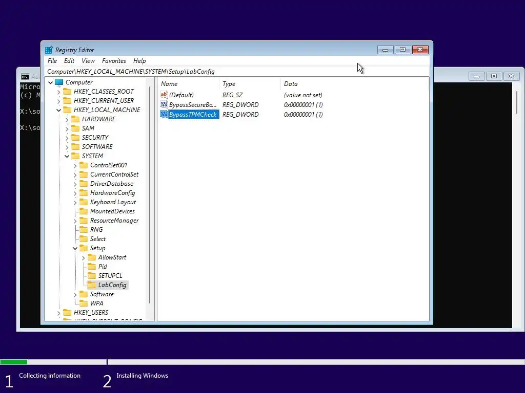
Task: Minimize the Command Prompt window behind
Action: coord(476,76)
